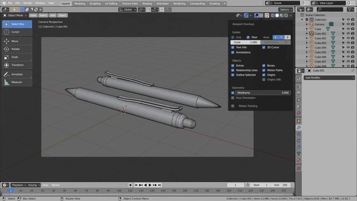The image size is (357, 201).
Task: Open the Add menu in viewport header
Action: (x=53, y=15)
